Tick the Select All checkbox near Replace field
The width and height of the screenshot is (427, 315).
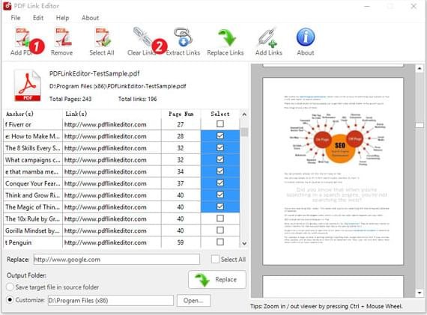point(215,259)
